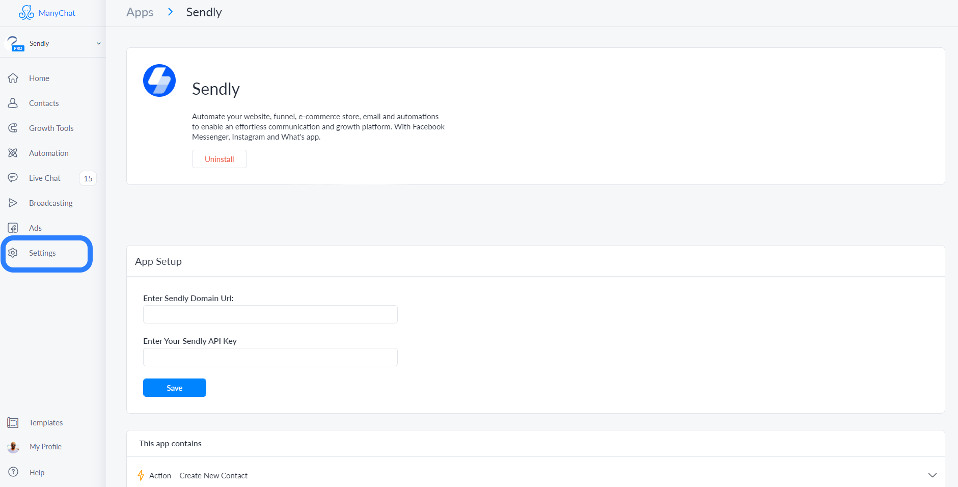Open Templates in the sidebar
The height and width of the screenshot is (487, 958).
pyautogui.click(x=46, y=422)
